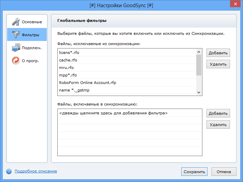This screenshot has width=243, height=182.
Task: Switch to the Фильтры tab
Action: (x=27, y=34)
